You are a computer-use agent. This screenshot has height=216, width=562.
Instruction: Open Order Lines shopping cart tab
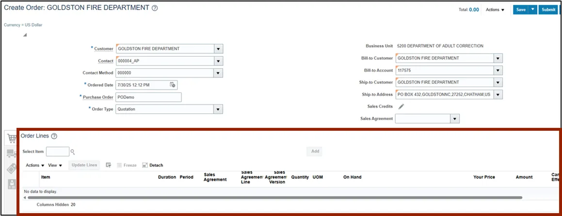12,138
